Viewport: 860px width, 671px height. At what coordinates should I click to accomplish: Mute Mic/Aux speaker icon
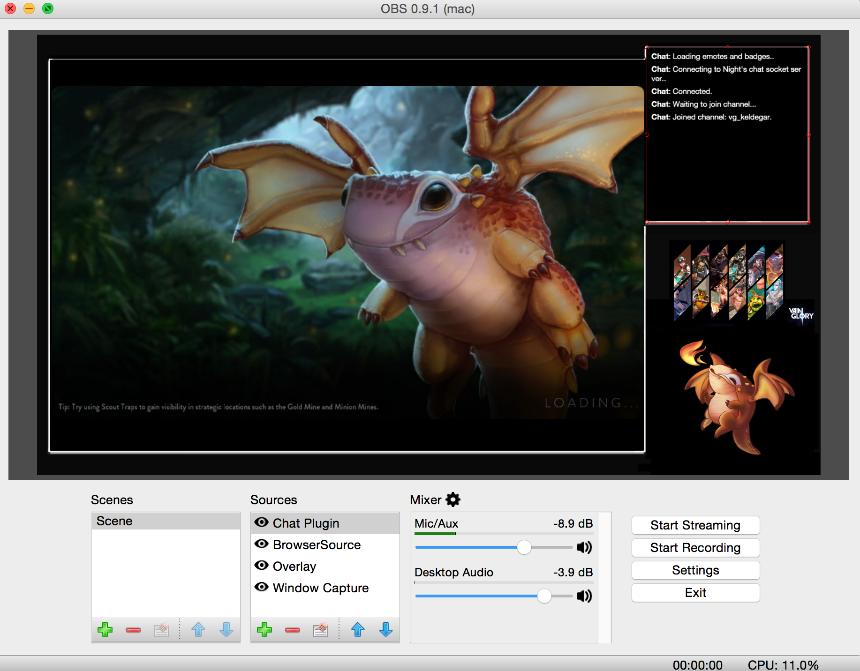[584, 547]
